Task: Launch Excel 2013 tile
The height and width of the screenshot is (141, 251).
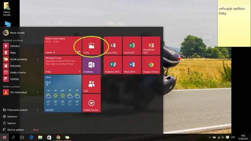Action: click(132, 46)
